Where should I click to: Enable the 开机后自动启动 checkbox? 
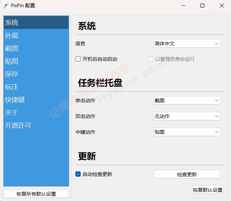tap(78, 59)
